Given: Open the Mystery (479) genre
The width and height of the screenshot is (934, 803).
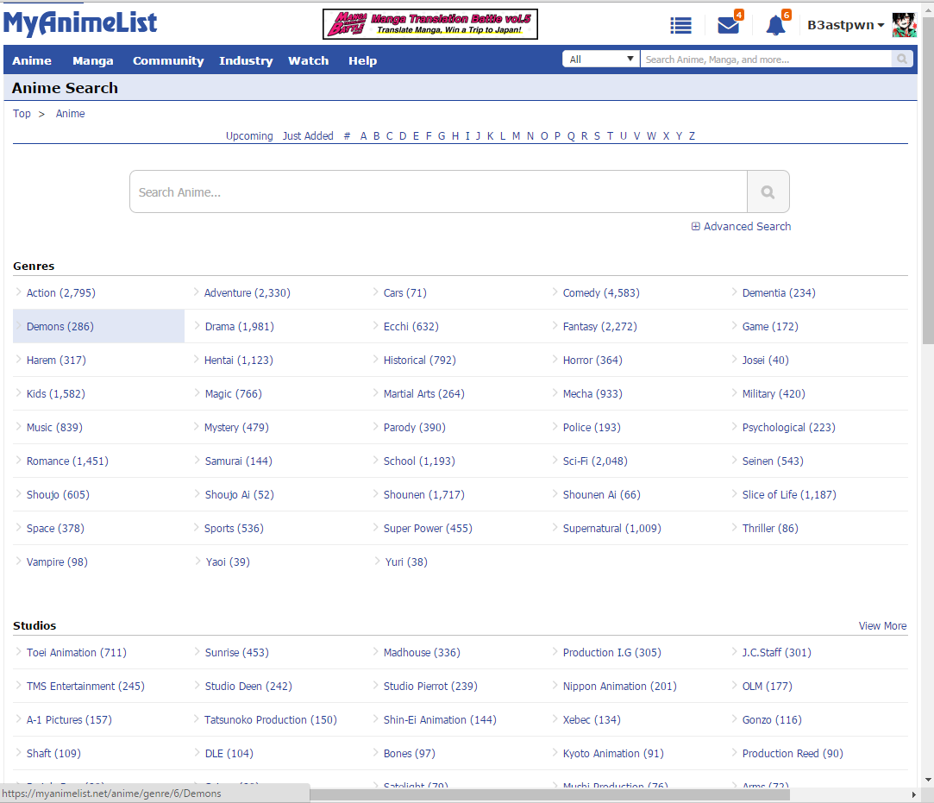Looking at the screenshot, I should (236, 428).
